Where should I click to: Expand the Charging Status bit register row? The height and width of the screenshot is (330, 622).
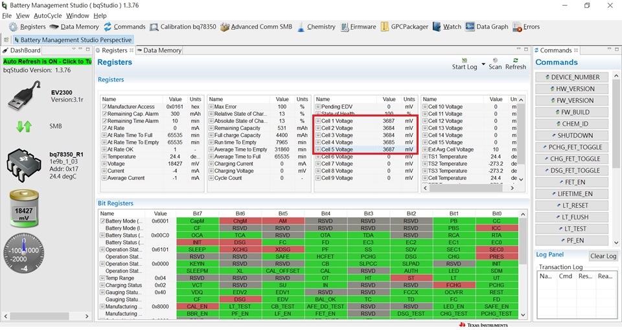coord(103,285)
